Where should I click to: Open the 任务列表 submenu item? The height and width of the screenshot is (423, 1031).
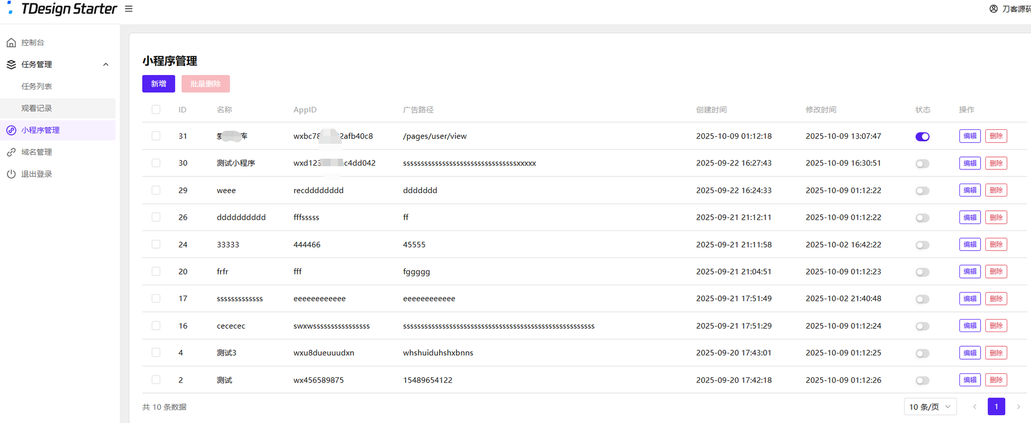37,86
